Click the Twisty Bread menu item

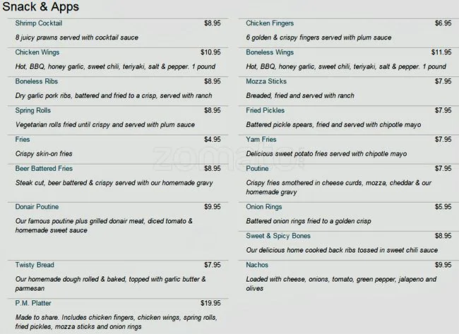pyautogui.click(x=35, y=265)
